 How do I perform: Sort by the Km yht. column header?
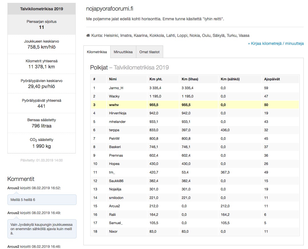(156, 79)
